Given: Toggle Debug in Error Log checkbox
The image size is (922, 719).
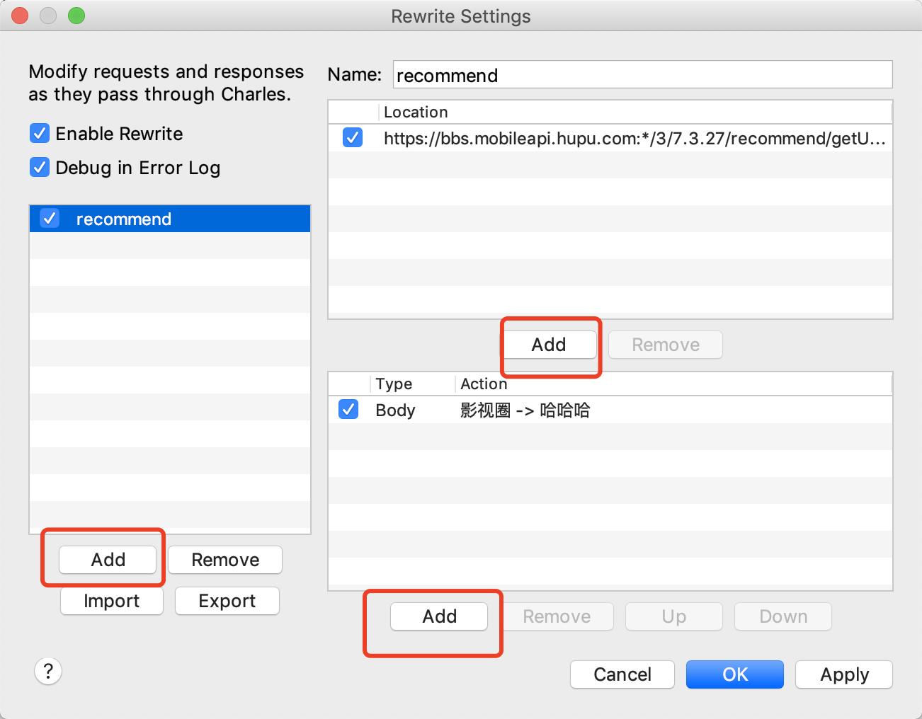Looking at the screenshot, I should [x=40, y=168].
